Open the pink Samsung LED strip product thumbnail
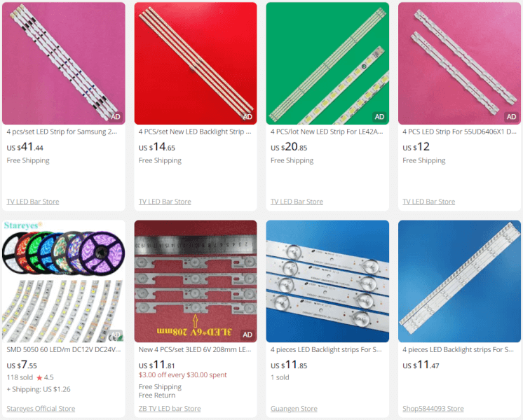The height and width of the screenshot is (420, 523). click(x=64, y=63)
